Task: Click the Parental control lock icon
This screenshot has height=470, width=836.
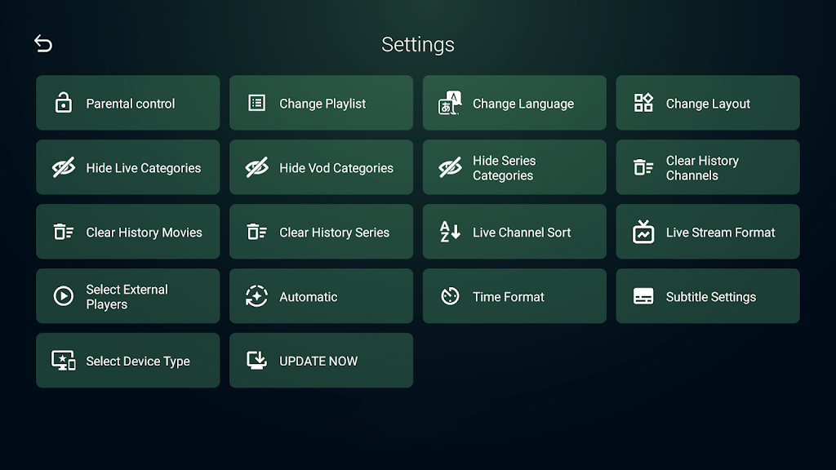Action: click(x=63, y=104)
